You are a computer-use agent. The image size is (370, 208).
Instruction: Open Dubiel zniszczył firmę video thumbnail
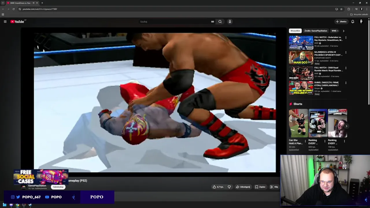[x=301, y=88]
